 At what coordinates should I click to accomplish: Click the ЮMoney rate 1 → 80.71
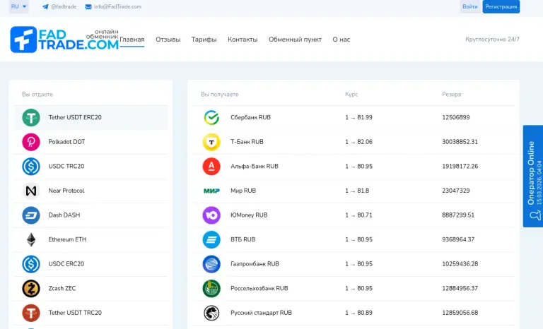358,215
